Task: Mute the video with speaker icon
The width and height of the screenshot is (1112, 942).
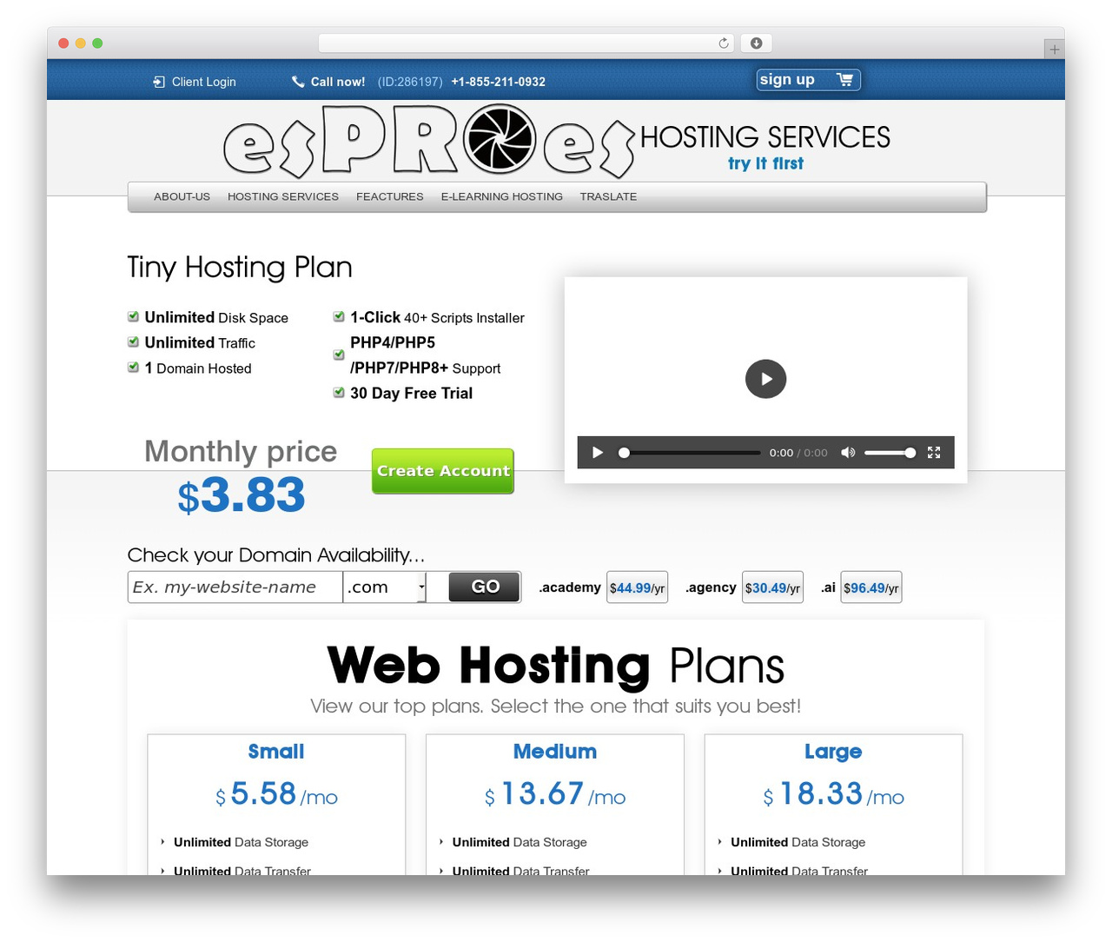Action: coord(848,453)
